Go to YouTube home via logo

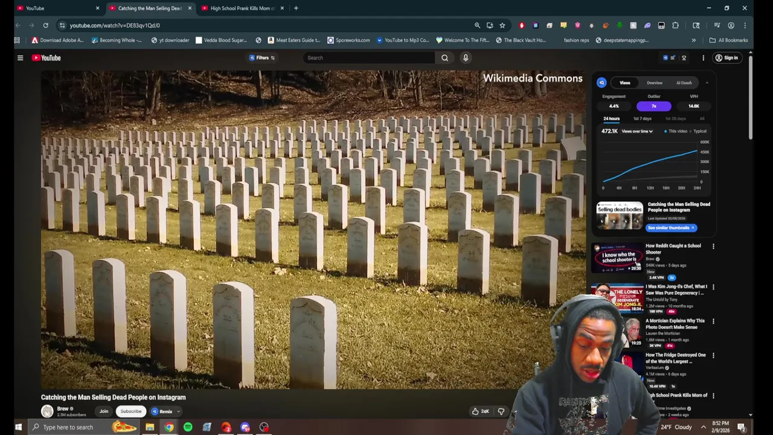tap(47, 58)
